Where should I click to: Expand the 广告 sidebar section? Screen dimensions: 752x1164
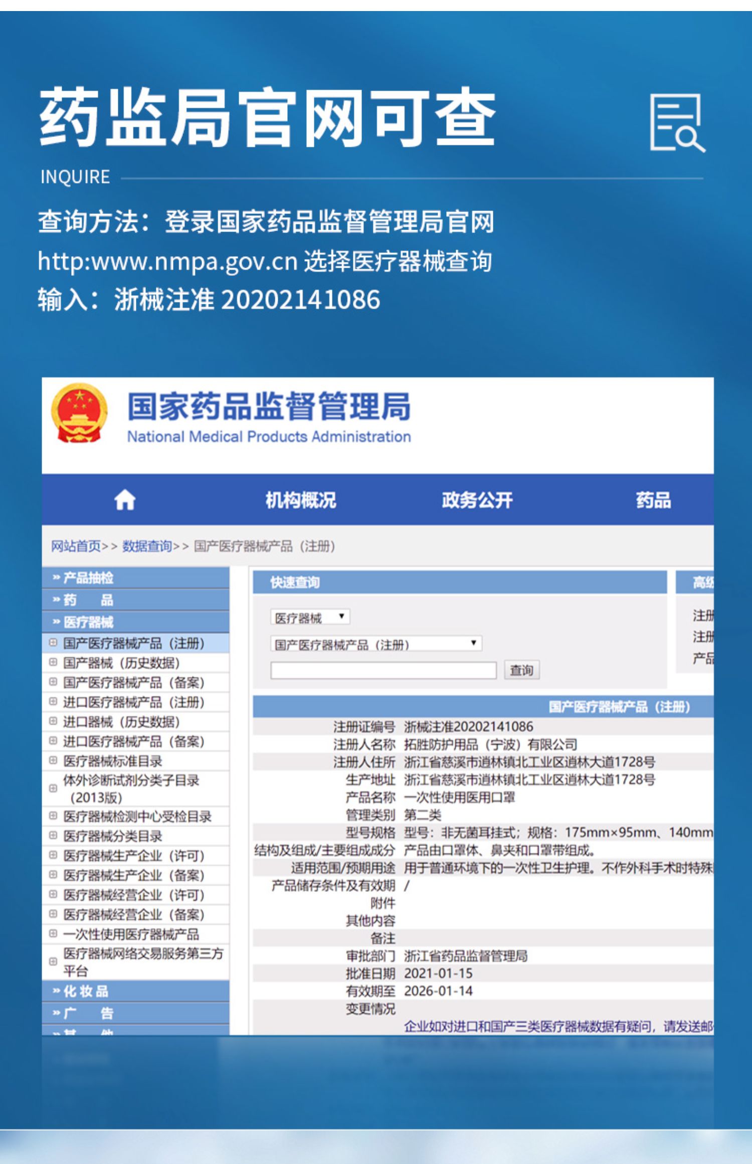click(135, 1013)
